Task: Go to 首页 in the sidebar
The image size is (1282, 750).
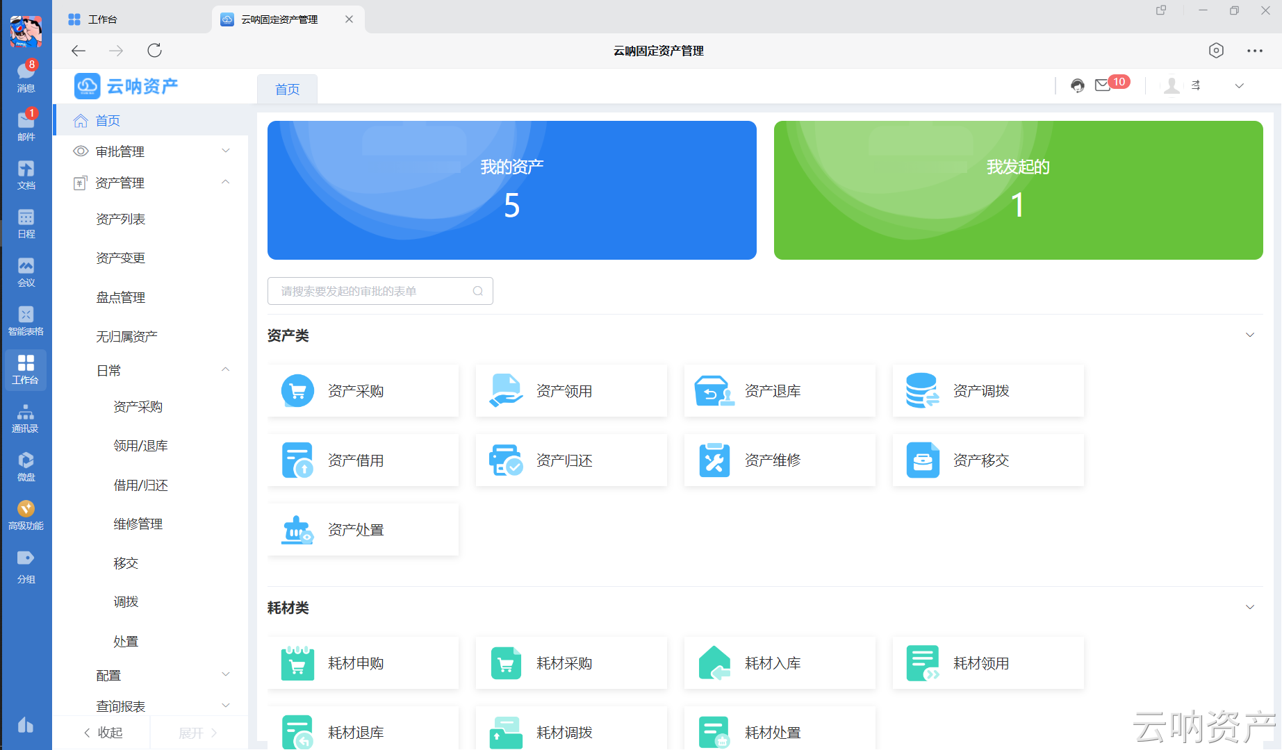Action: [x=151, y=121]
